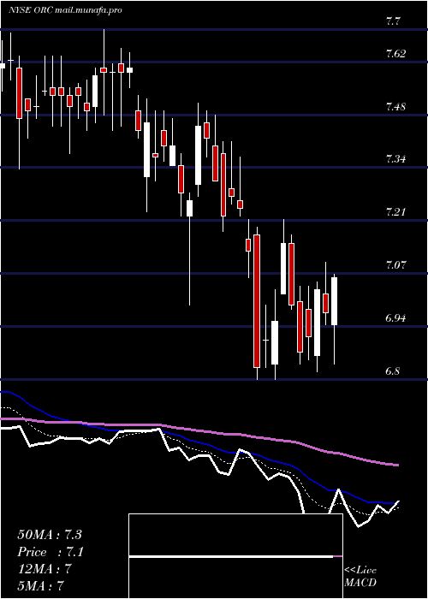Click the 5MA : 7 readout
Screen dimensions: 428x599
[40, 585]
